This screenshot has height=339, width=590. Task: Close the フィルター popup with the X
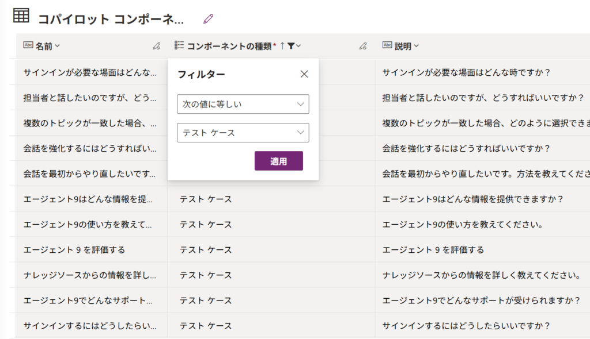(304, 74)
